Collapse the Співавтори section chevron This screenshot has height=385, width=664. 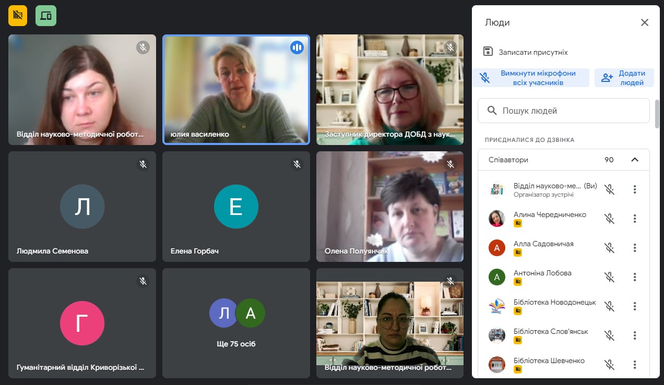(635, 160)
